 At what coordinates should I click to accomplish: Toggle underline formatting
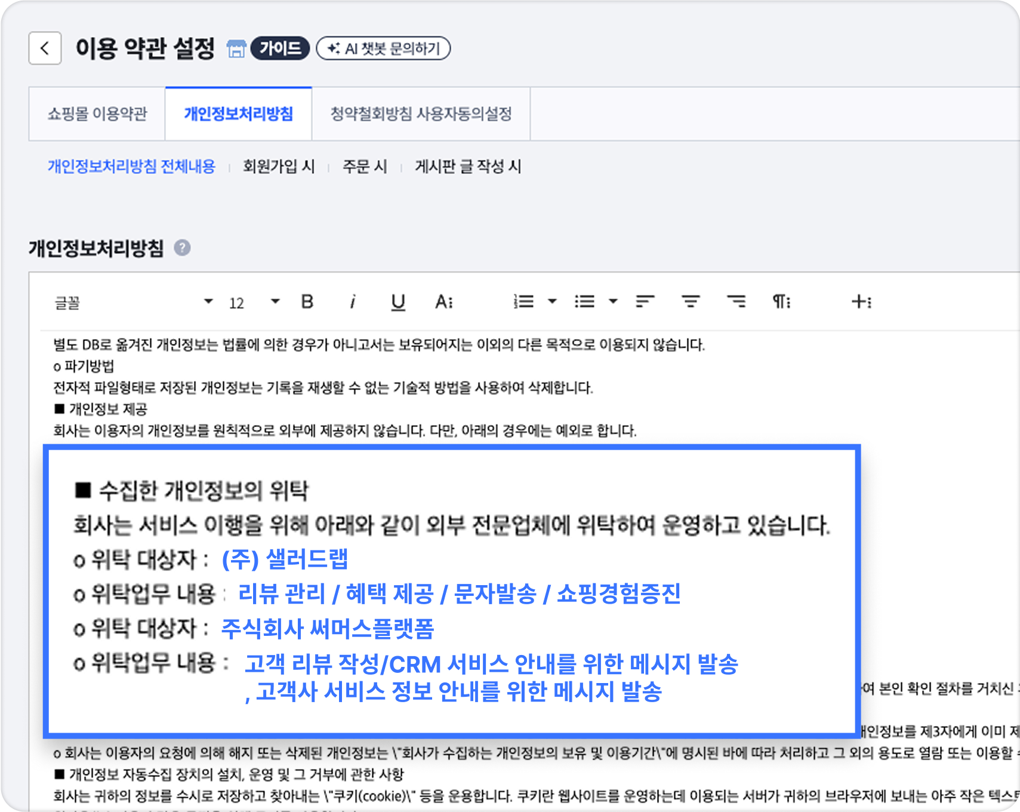click(x=398, y=302)
